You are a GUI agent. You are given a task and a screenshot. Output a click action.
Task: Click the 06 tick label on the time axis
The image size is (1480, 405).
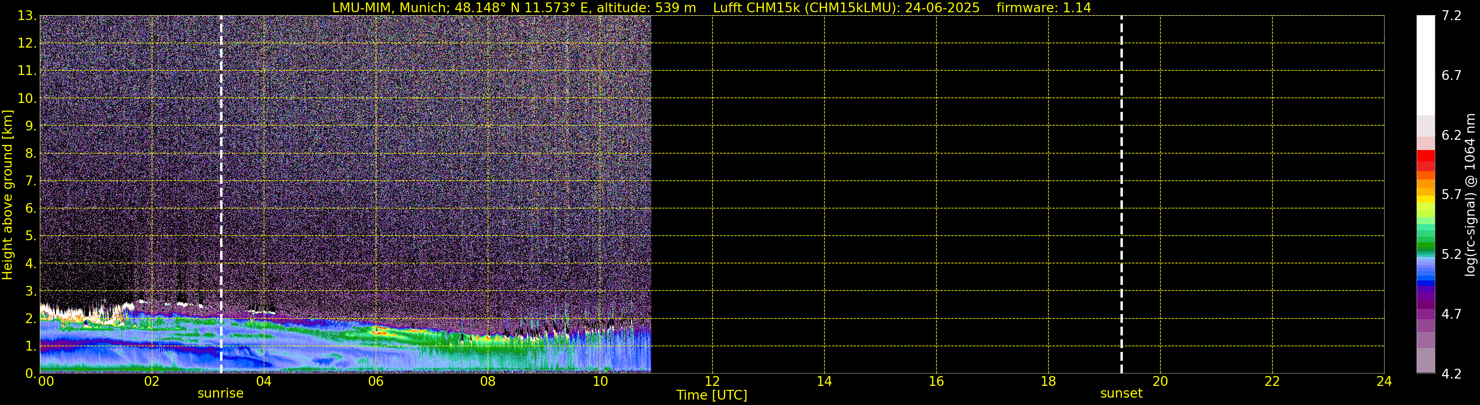(376, 381)
